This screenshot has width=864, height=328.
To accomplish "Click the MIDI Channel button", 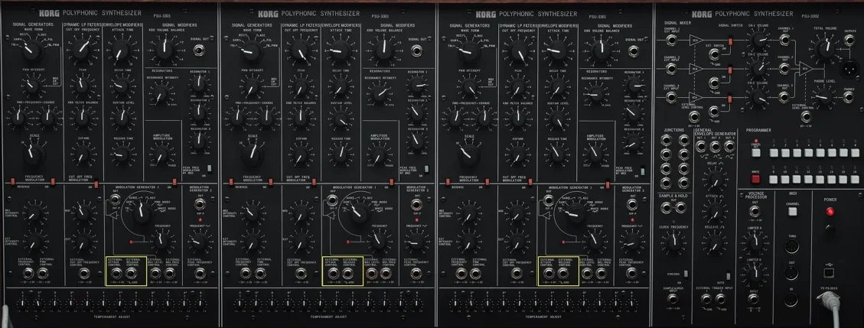I will tap(792, 212).
